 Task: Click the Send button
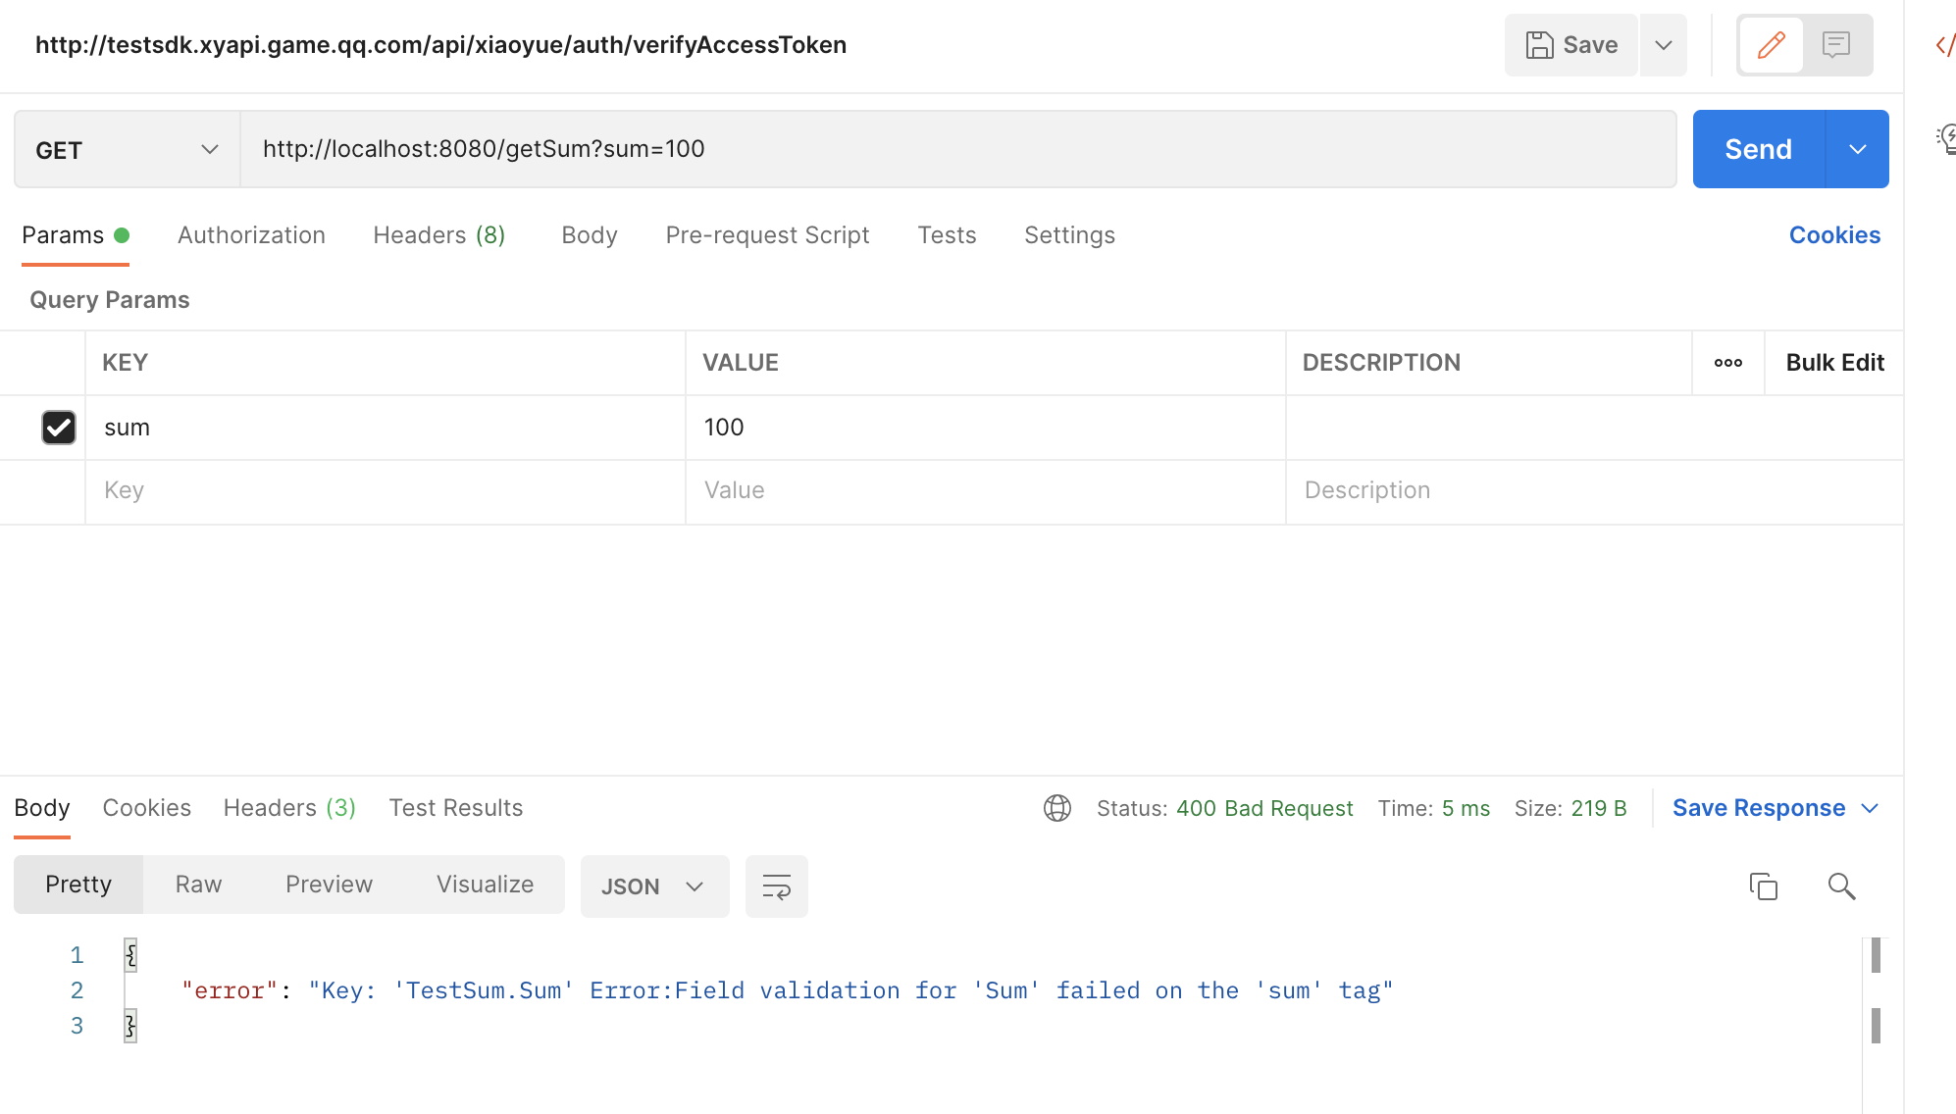tap(1758, 149)
